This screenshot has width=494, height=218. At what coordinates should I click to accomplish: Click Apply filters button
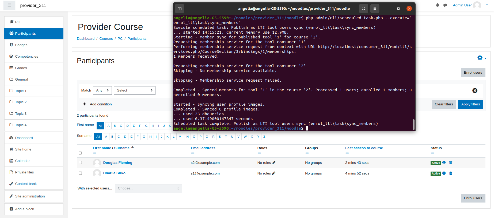click(470, 104)
